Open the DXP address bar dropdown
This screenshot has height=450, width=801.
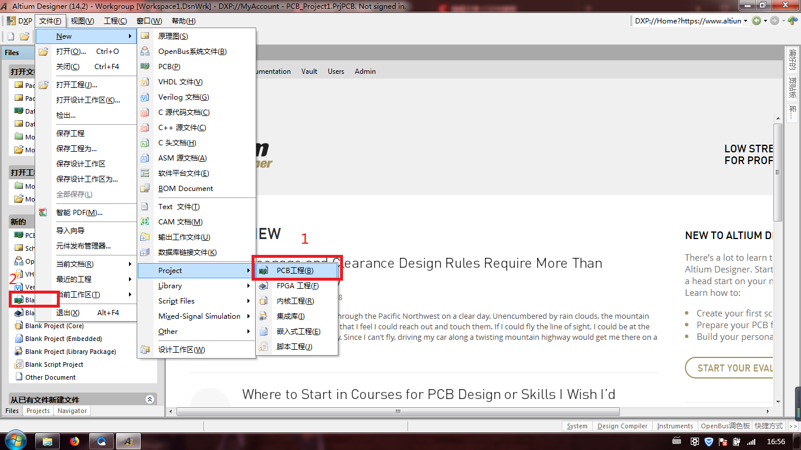tap(745, 21)
